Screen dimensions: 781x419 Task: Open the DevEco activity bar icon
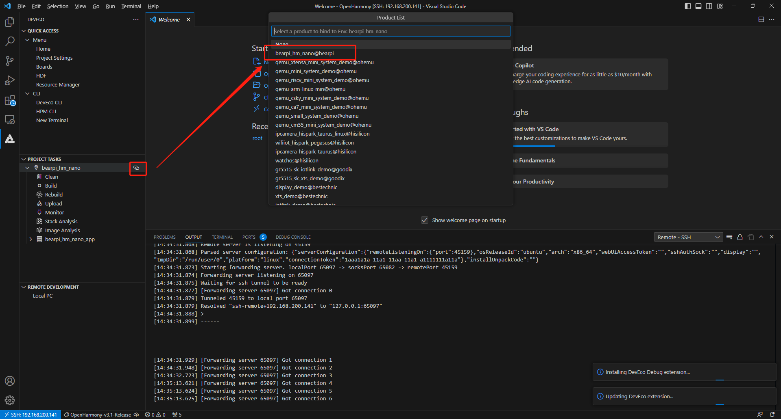(x=10, y=139)
